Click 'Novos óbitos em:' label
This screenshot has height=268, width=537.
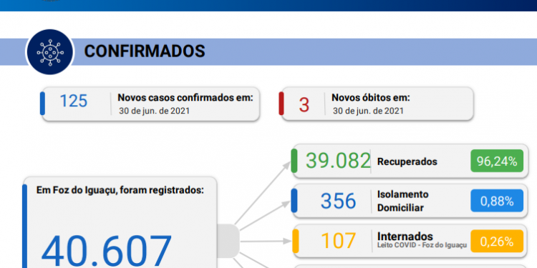(371, 97)
